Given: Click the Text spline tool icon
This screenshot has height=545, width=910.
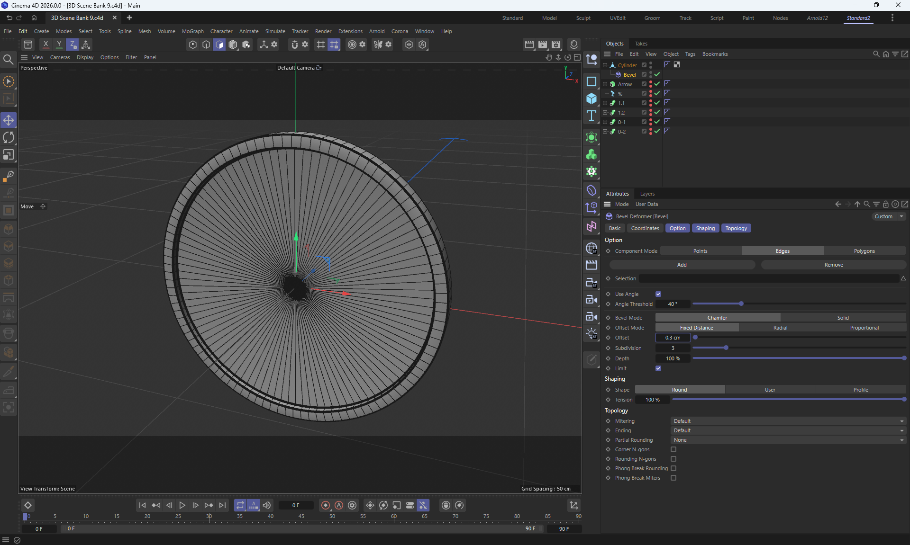Looking at the screenshot, I should (x=591, y=116).
